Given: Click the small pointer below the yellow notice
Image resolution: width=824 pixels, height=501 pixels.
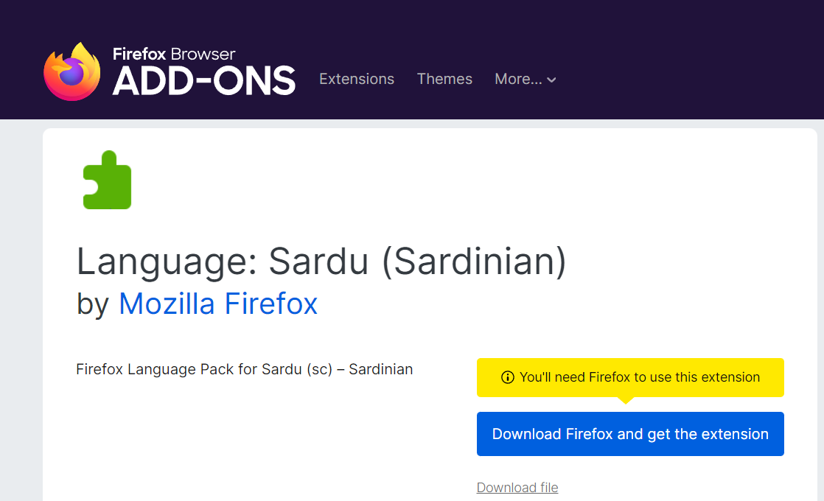Looking at the screenshot, I should point(625,400).
